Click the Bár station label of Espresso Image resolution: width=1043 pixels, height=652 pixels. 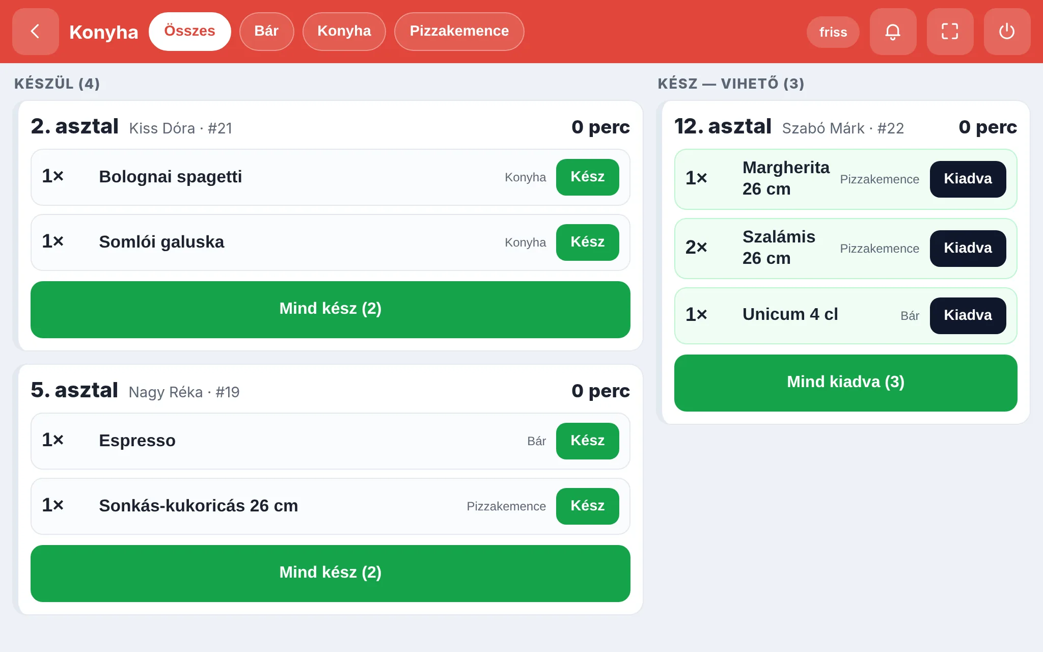tap(537, 441)
